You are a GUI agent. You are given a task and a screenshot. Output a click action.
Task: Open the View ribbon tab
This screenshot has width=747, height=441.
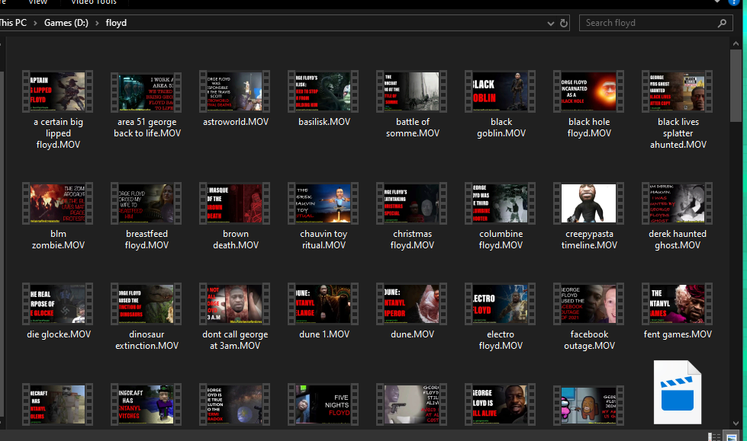[x=37, y=3]
